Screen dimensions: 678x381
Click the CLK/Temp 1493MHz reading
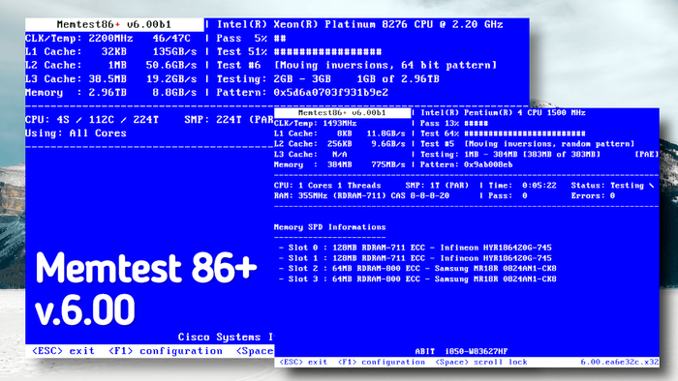(315, 123)
